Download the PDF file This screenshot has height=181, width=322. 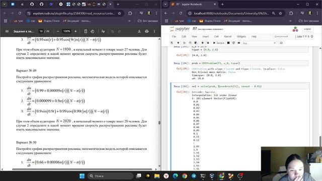(x=139, y=31)
